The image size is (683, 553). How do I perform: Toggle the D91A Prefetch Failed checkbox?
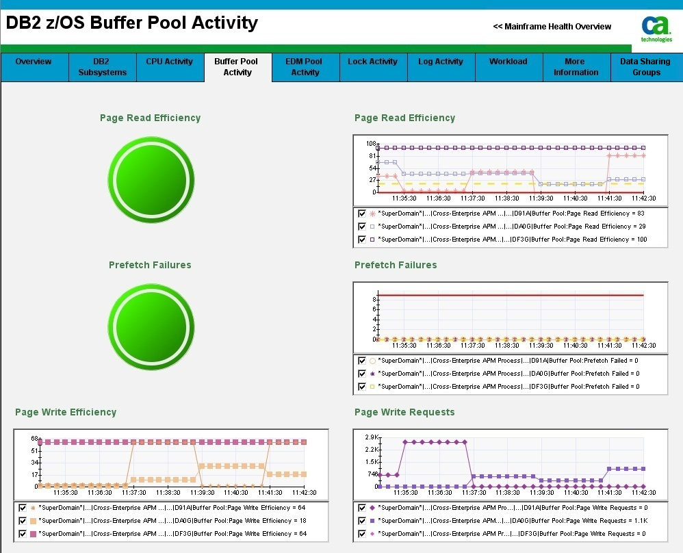(362, 361)
